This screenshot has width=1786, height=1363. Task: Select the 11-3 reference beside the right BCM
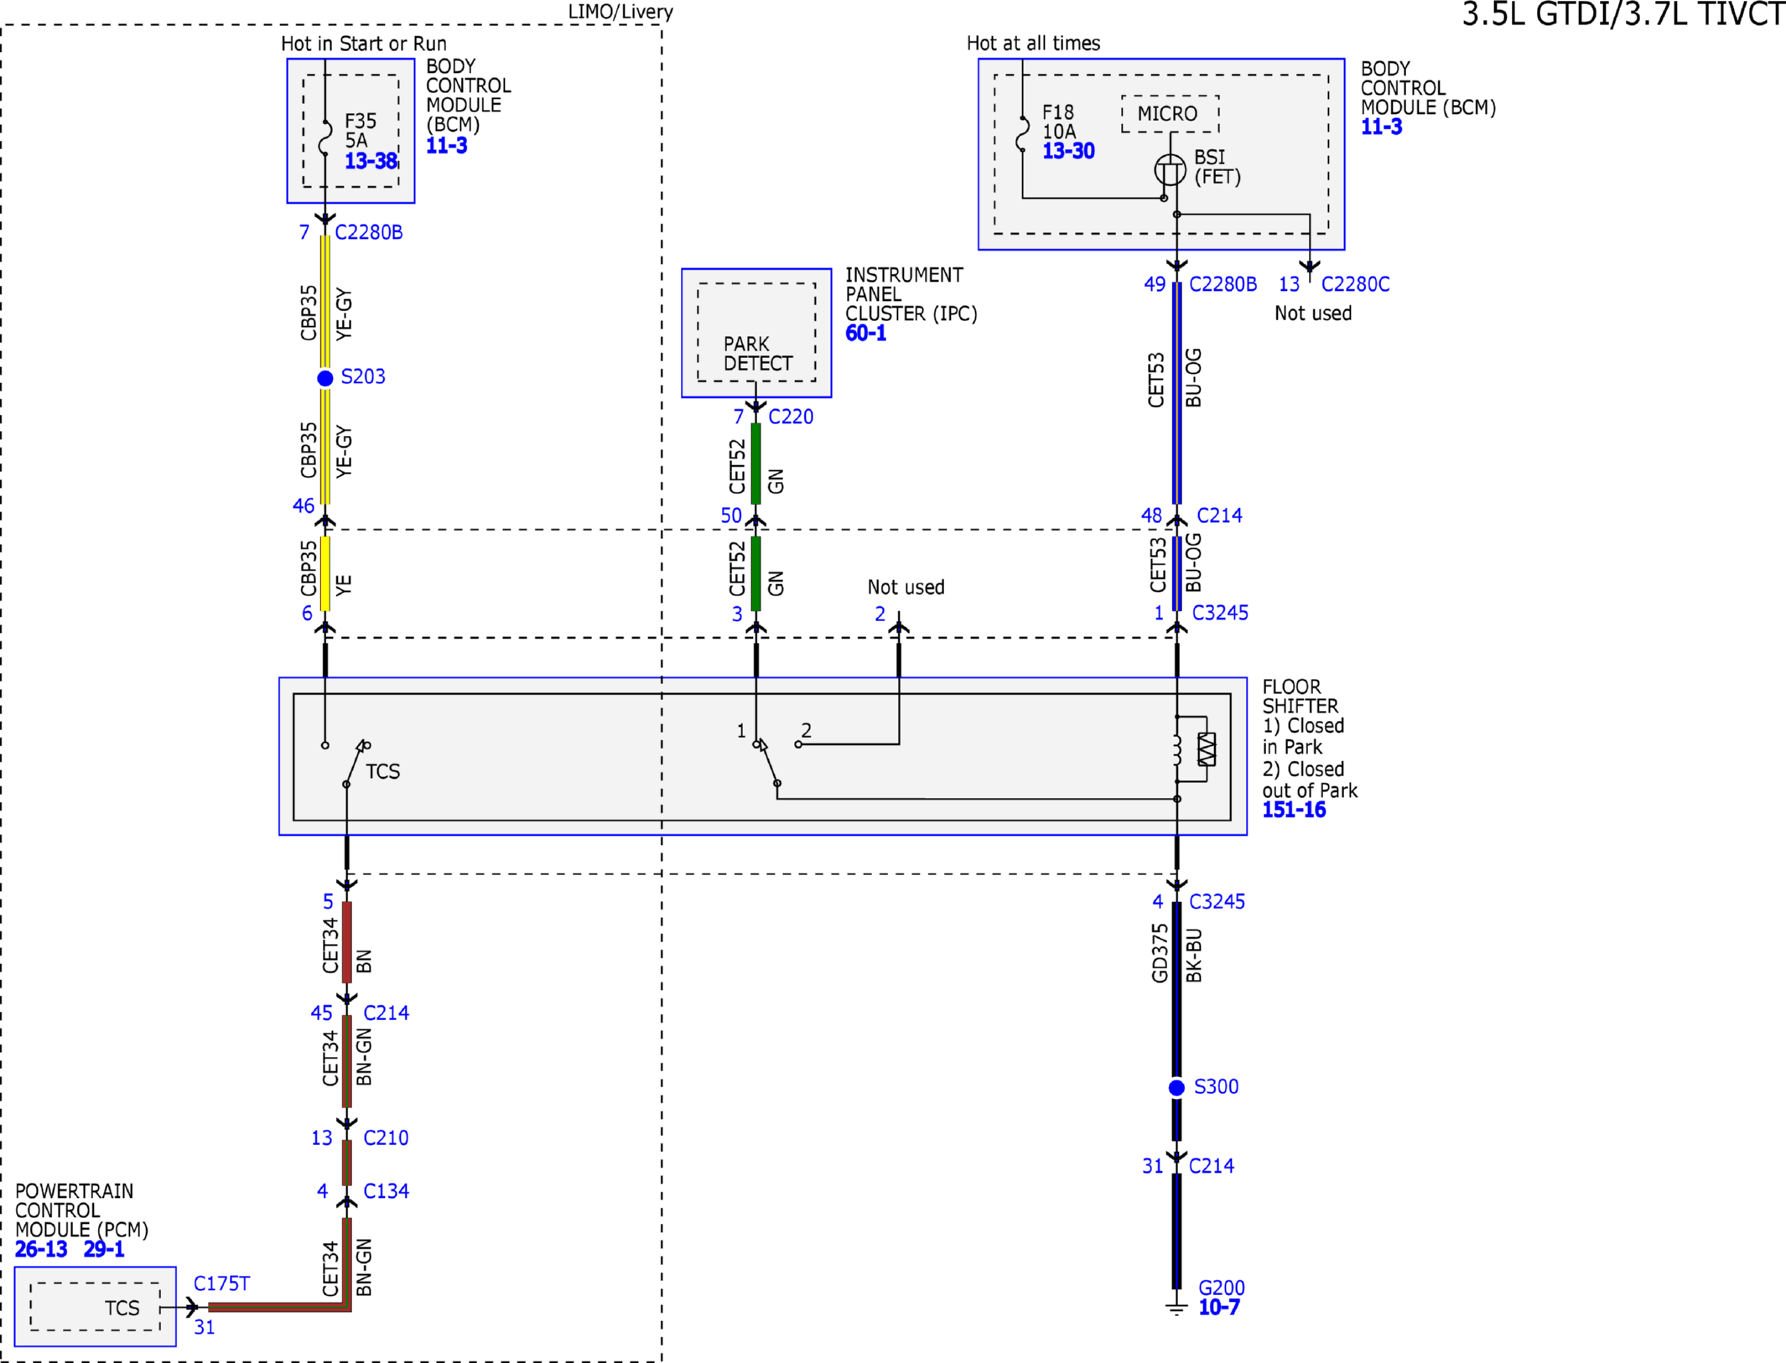(x=1381, y=127)
